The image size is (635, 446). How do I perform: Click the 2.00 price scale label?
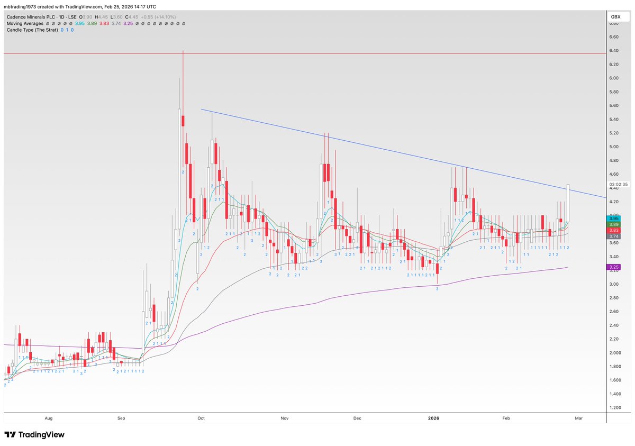(614, 353)
